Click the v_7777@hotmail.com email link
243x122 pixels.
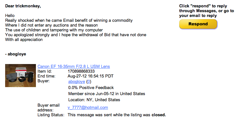click(88, 108)
